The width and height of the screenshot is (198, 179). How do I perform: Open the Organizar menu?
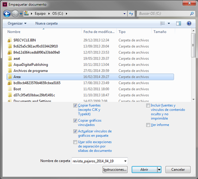click(17, 23)
